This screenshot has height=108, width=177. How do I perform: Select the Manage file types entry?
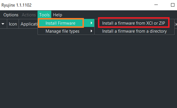click(x=66, y=31)
